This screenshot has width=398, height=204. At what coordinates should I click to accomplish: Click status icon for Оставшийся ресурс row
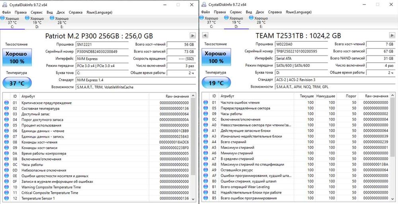[206, 170]
